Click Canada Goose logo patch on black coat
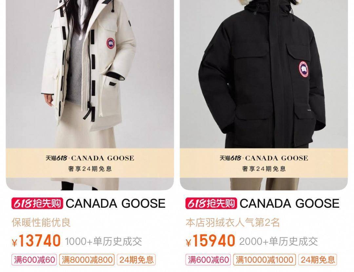The height and width of the screenshot is (272, 354). pyautogui.click(x=304, y=69)
